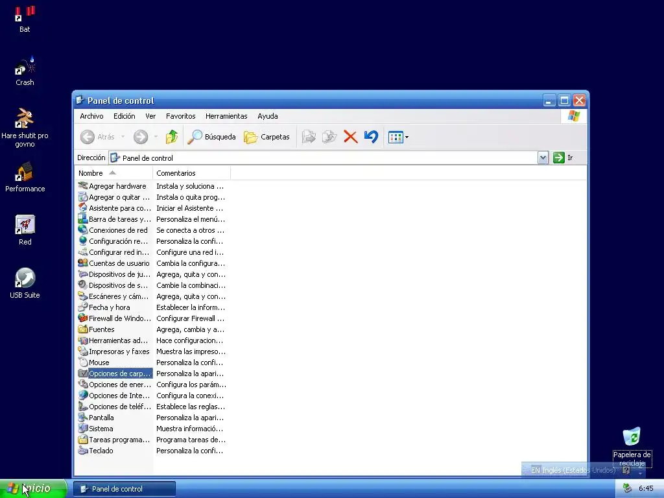Click the Up folder toolbar button

171,136
